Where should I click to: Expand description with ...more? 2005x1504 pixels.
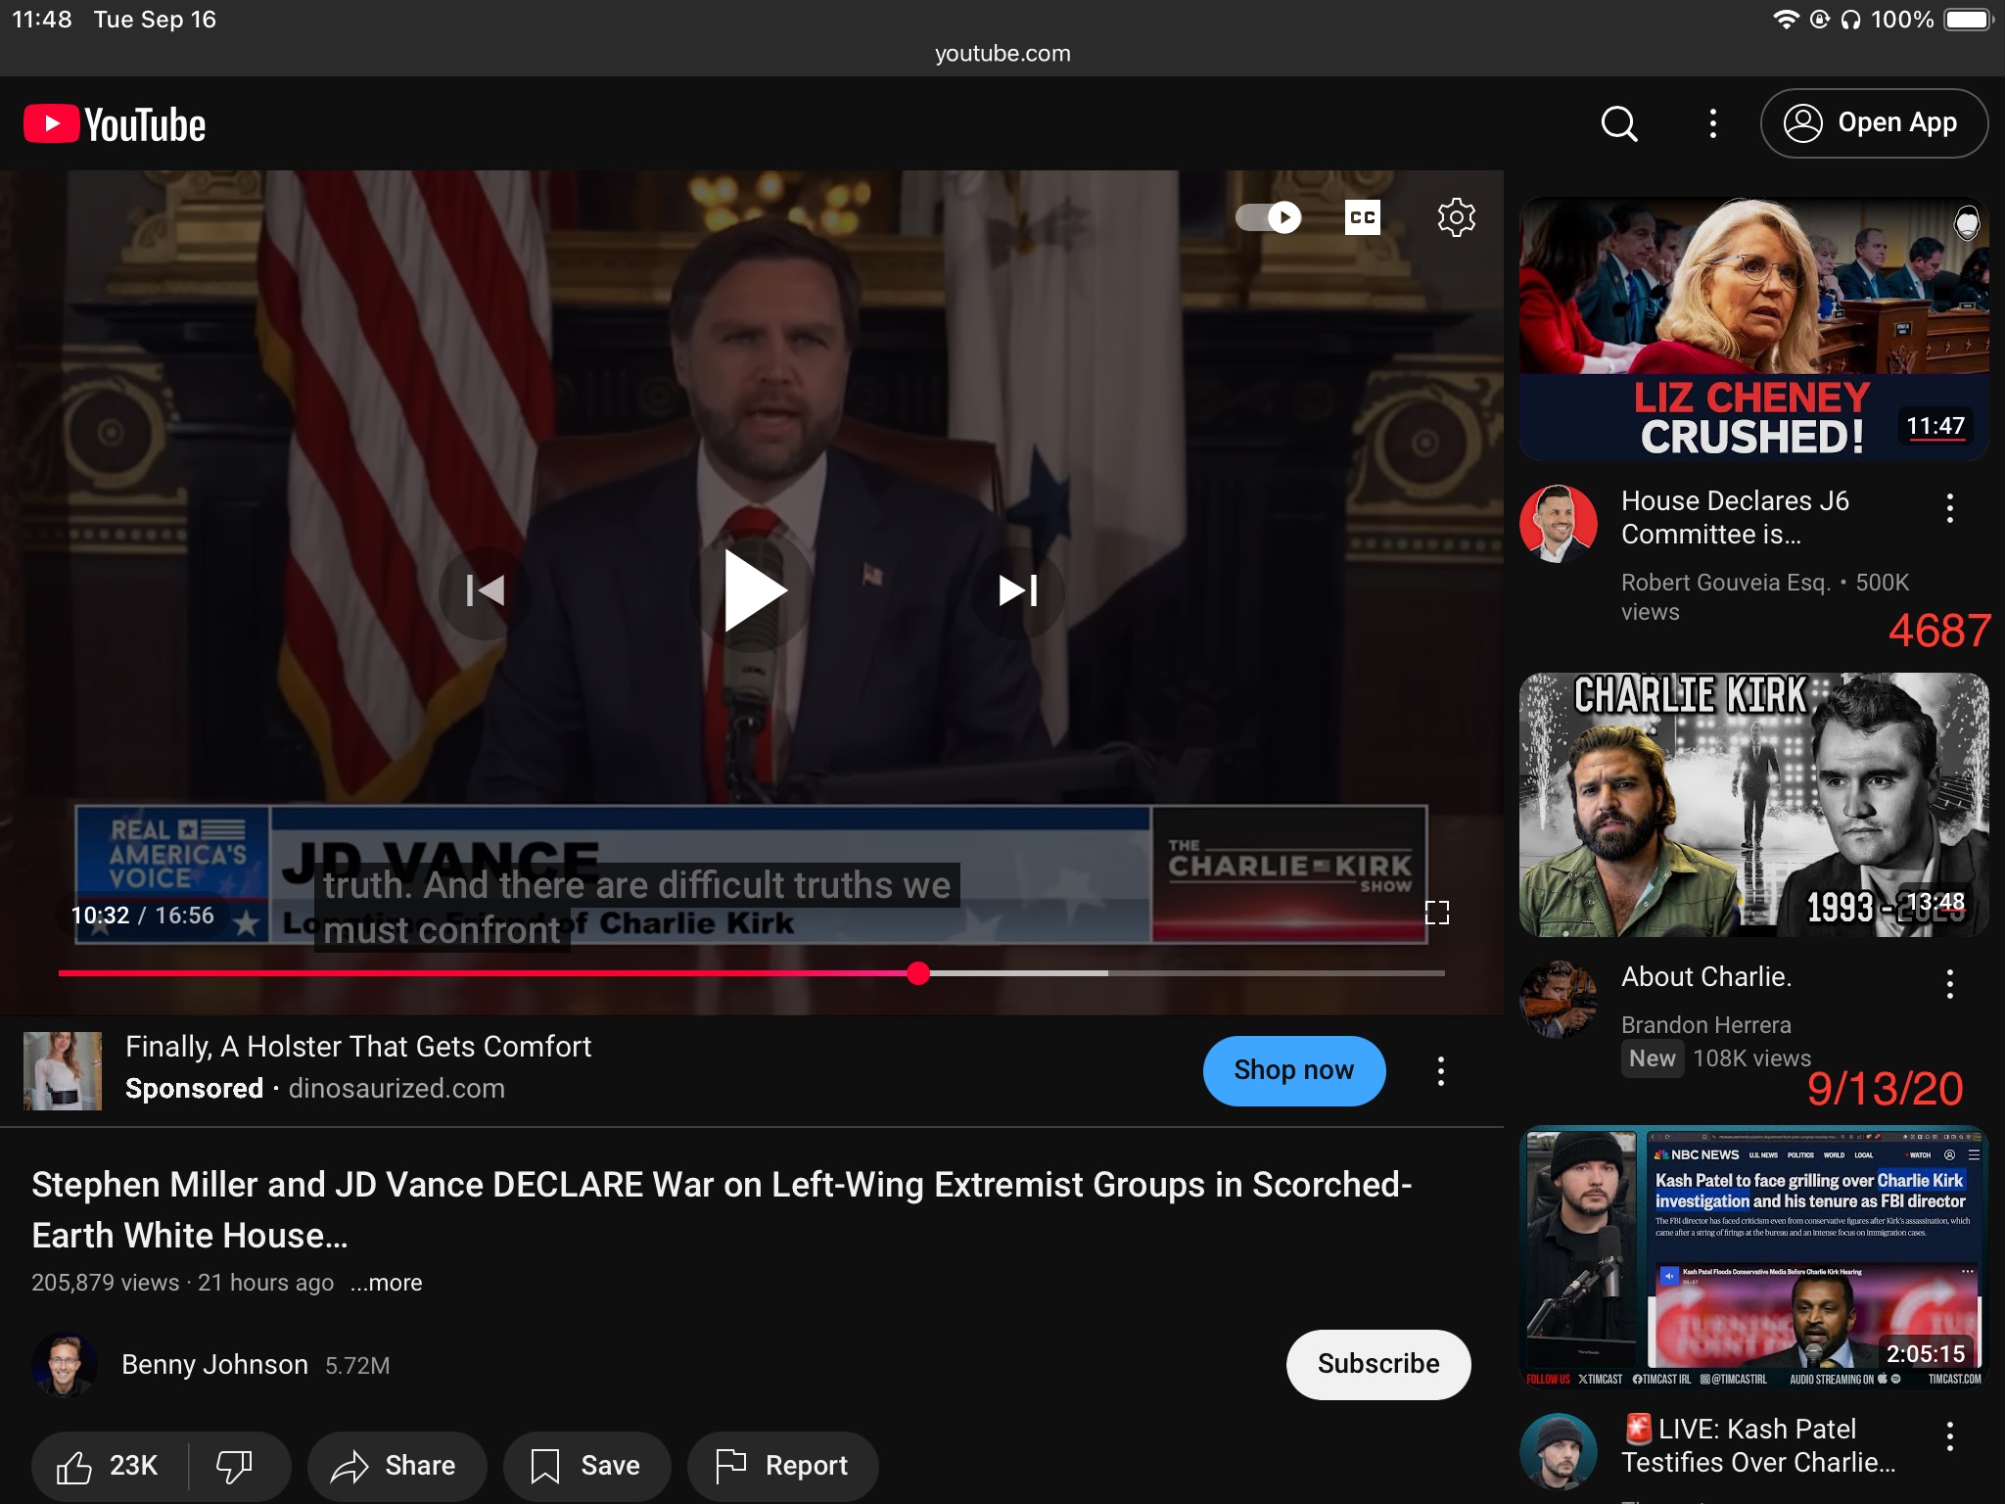pos(387,1282)
